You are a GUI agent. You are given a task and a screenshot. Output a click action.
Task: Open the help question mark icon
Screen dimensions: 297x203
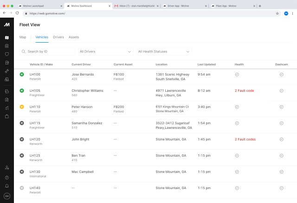(6, 178)
